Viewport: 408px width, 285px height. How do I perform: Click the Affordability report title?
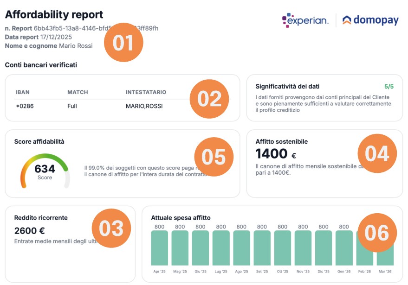point(54,15)
